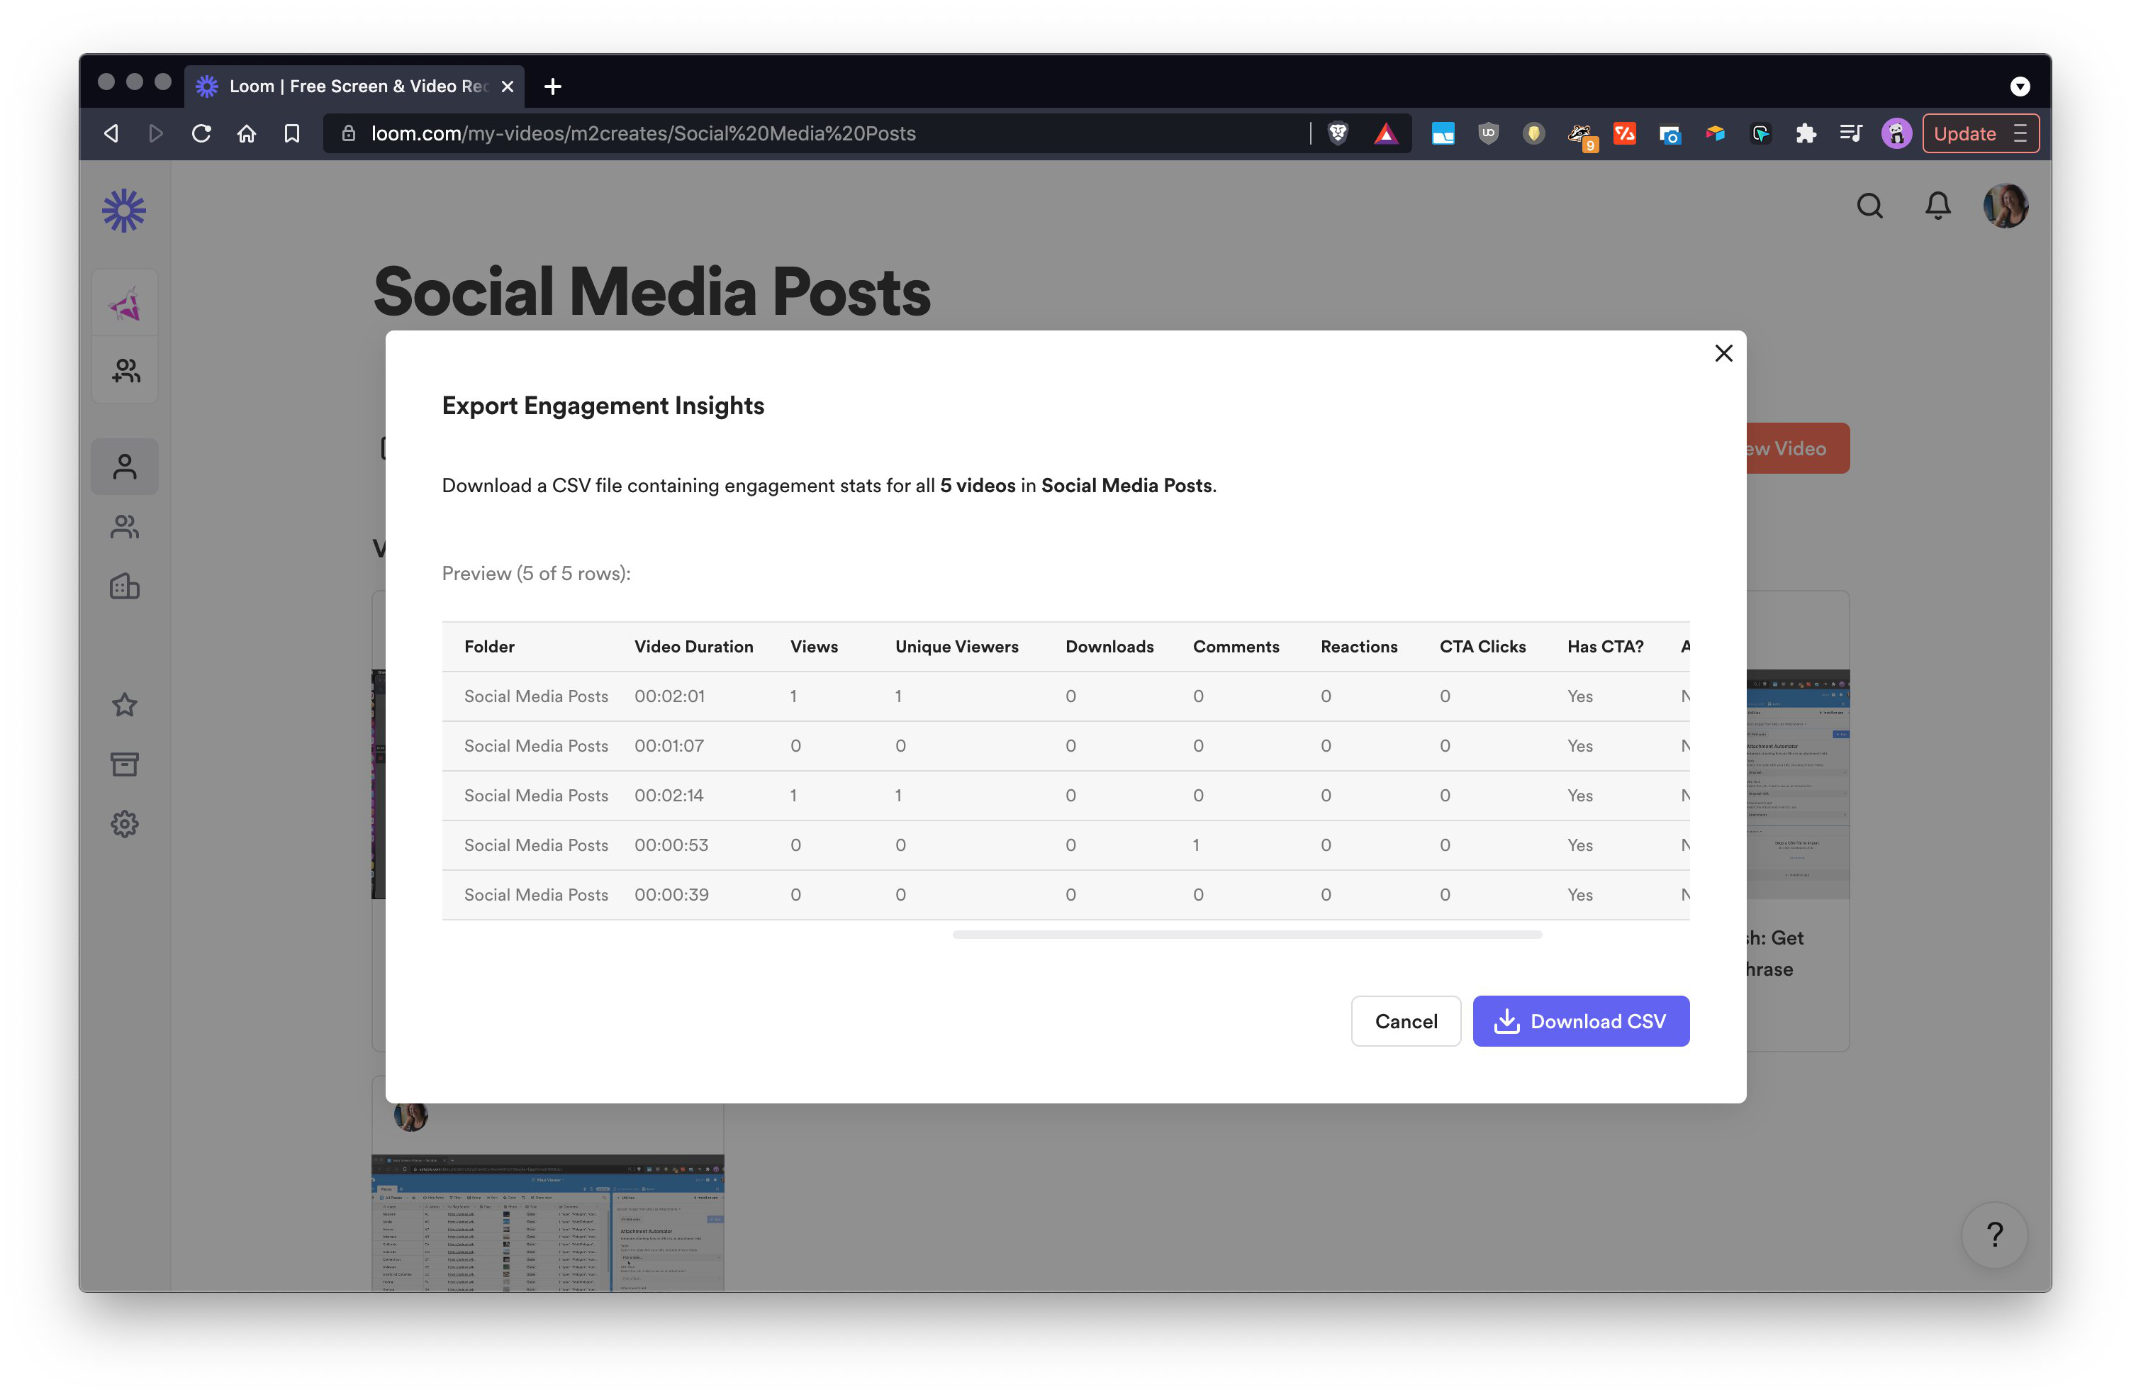Open the browser hamburger menu
Viewport: 2131px width, 1397px height.
coord(2020,133)
